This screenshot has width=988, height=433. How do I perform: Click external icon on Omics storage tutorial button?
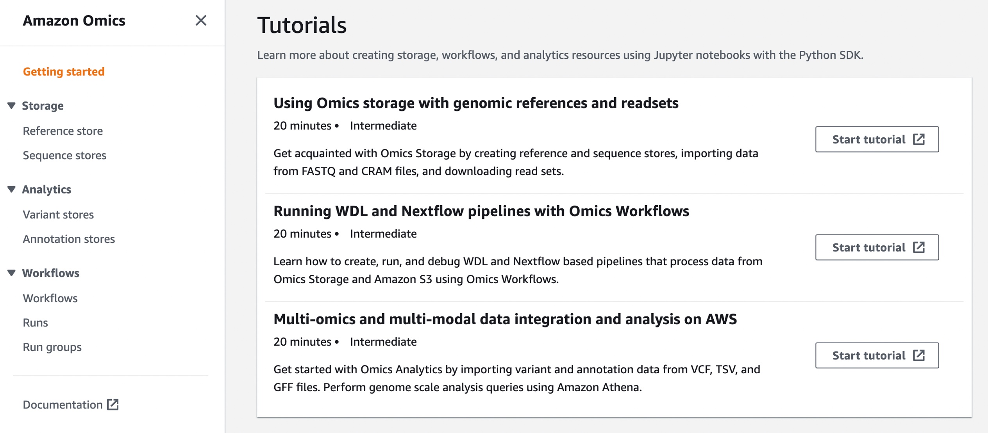point(918,139)
